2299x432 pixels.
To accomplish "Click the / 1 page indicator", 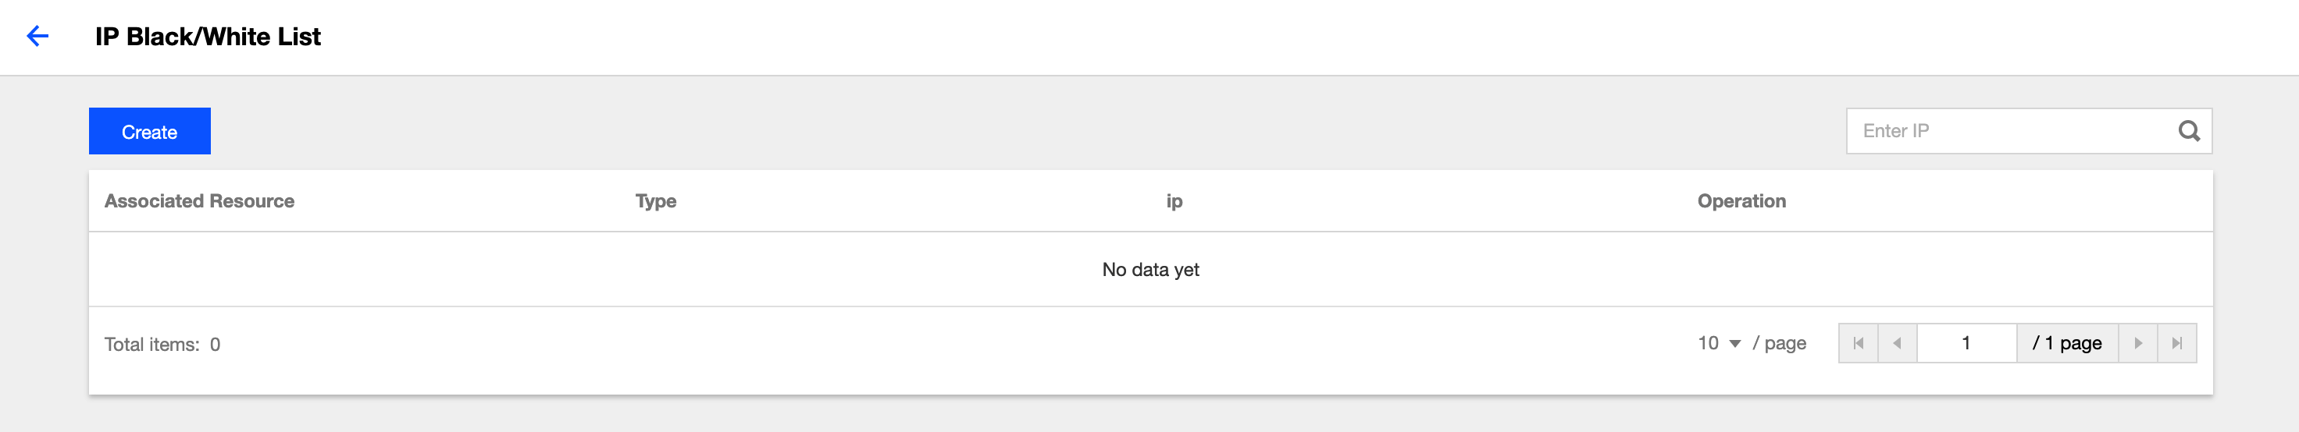I will click(2067, 343).
